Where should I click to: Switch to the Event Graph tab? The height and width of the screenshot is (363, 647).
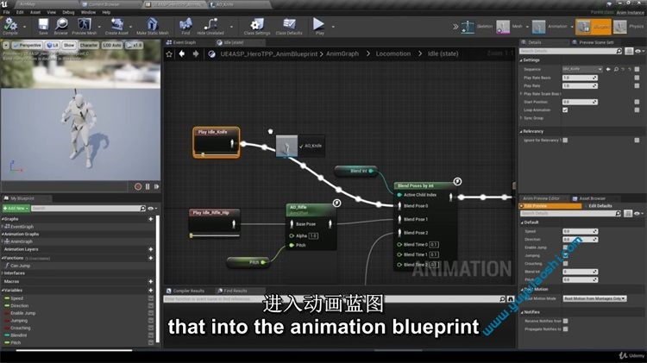(181, 42)
